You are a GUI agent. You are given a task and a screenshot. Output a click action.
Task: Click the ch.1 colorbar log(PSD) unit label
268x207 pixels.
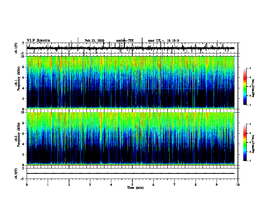[253, 88]
